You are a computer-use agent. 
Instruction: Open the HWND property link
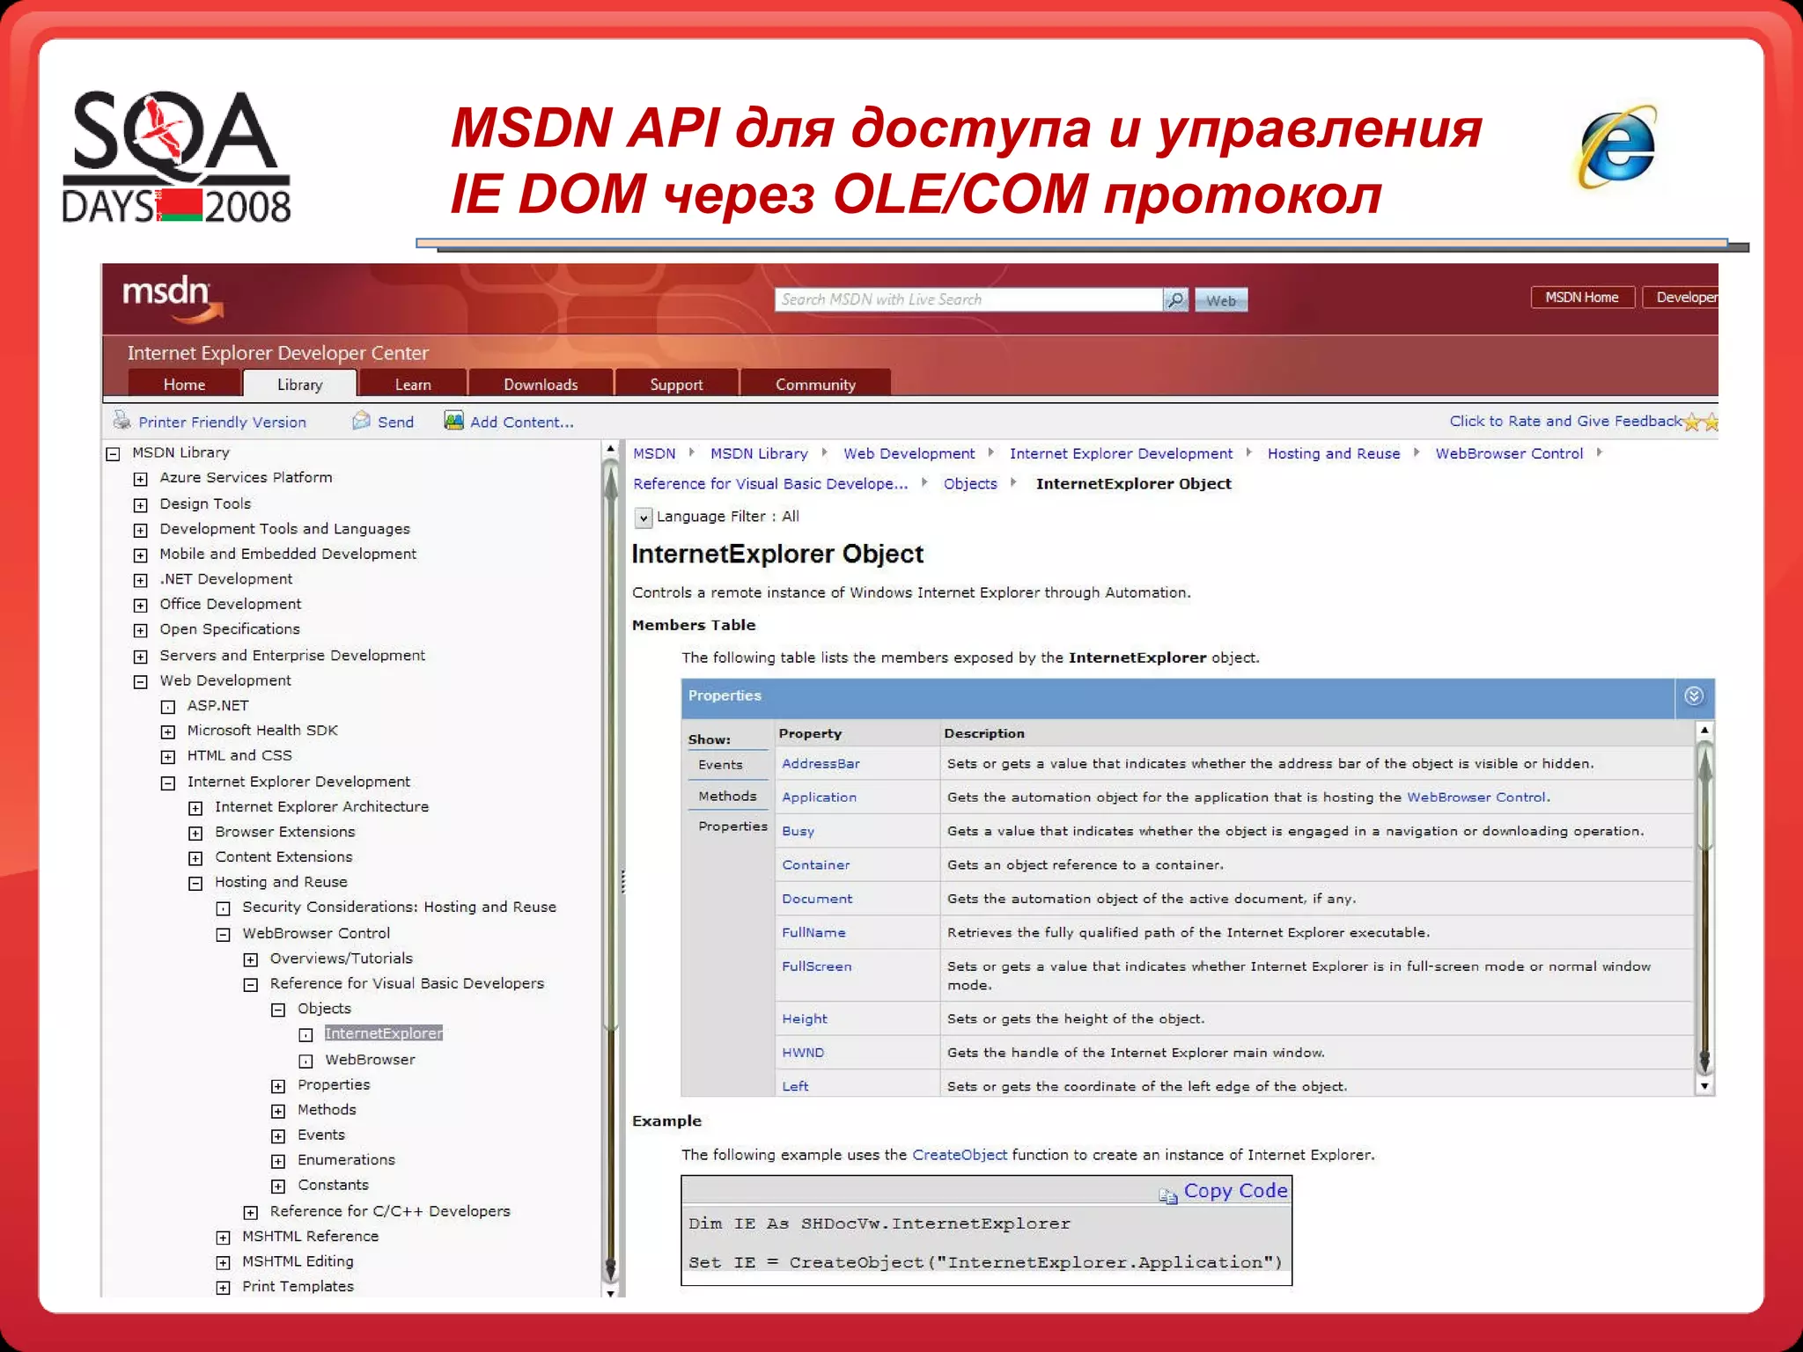tap(803, 1053)
